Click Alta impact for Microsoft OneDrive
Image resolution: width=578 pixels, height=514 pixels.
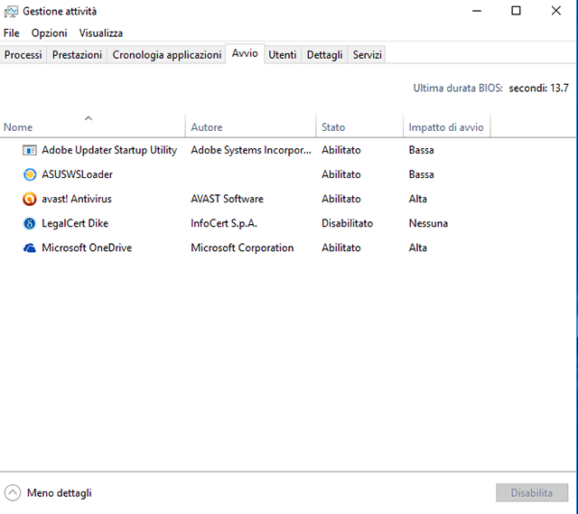pos(417,248)
